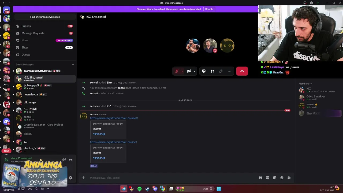Select sensei in the Members list

[320, 106]
